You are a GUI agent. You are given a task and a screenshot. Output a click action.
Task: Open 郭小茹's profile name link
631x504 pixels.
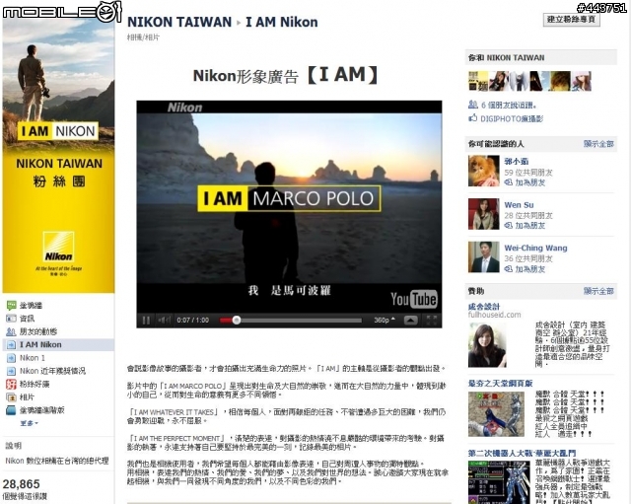pos(517,162)
